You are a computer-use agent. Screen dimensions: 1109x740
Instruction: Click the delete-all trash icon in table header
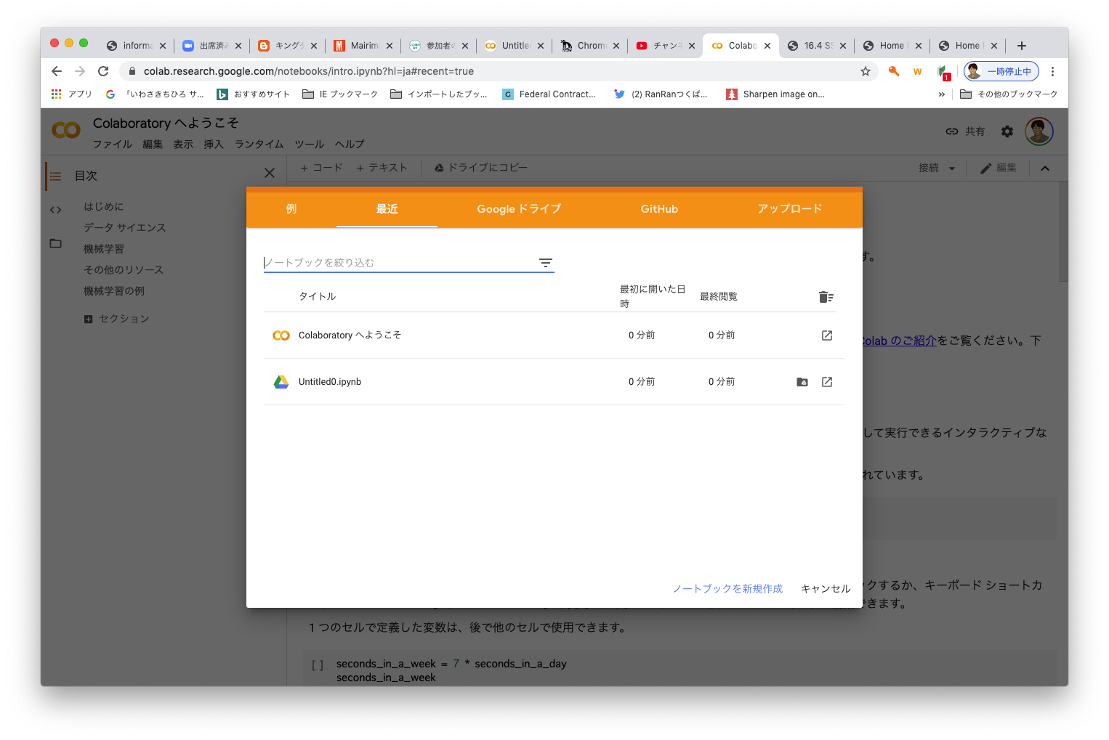826,297
